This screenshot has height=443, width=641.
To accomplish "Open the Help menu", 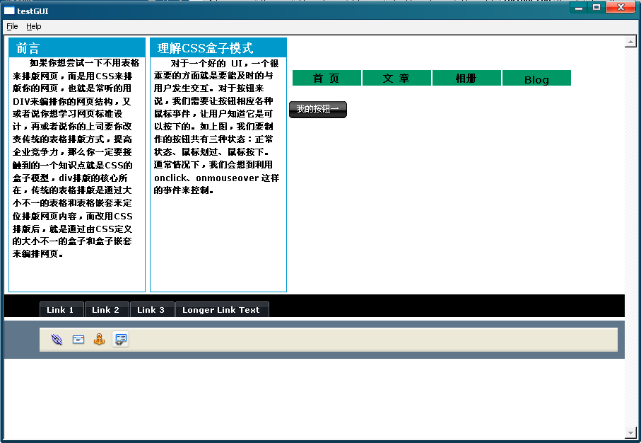I will click(x=34, y=26).
